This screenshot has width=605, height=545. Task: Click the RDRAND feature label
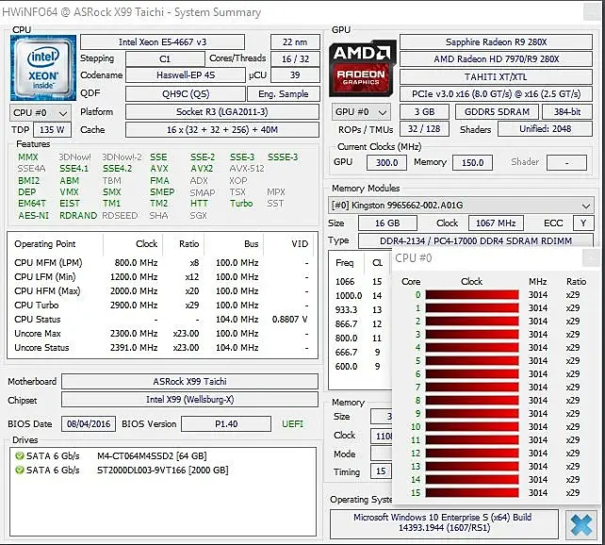[x=78, y=215]
